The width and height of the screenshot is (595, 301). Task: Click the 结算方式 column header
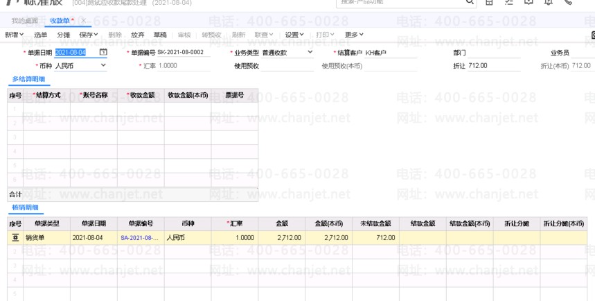[x=46, y=96]
